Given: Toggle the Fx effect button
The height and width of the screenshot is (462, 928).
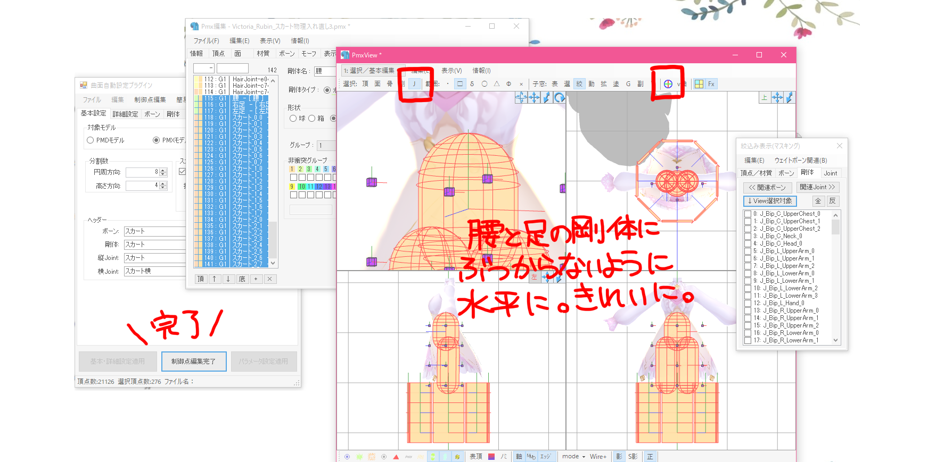Looking at the screenshot, I should (711, 84).
